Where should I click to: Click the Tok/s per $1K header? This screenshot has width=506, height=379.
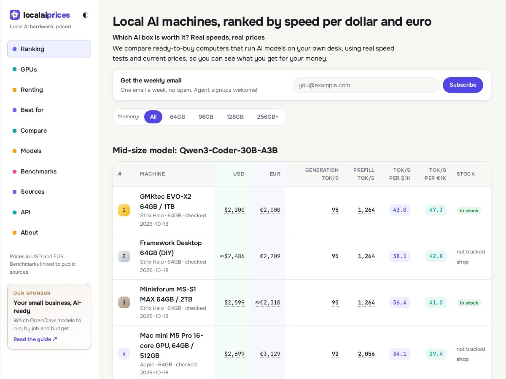coord(400,174)
